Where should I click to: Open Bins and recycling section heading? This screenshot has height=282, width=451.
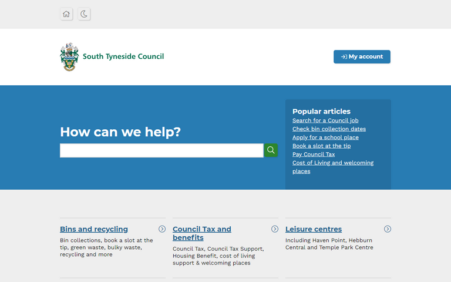coord(94,229)
